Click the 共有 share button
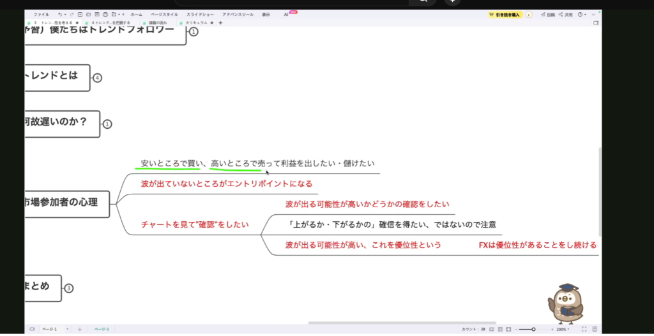Screen dimensions: 654x336 (566, 14)
